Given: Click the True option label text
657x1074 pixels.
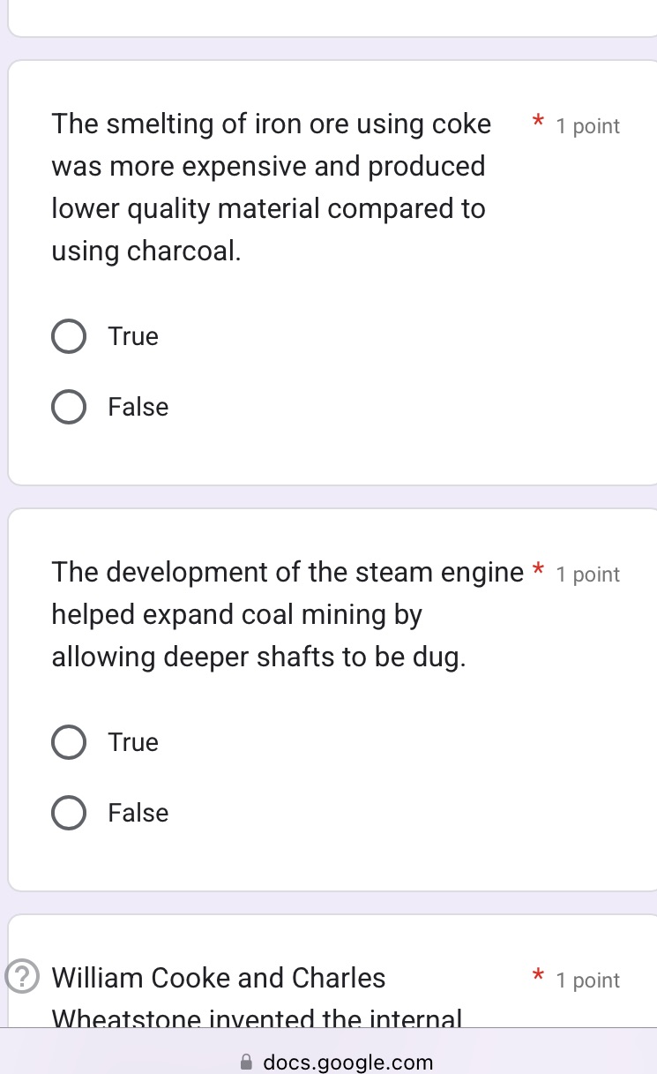Looking at the screenshot, I should click(x=132, y=336).
